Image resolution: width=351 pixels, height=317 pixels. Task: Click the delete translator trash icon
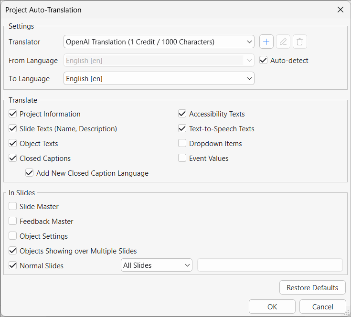pos(299,42)
